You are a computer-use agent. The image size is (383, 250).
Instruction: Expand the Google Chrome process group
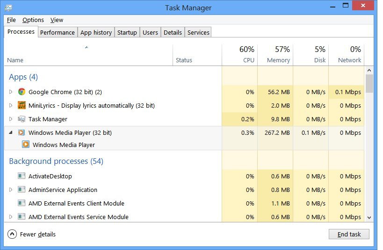point(11,92)
